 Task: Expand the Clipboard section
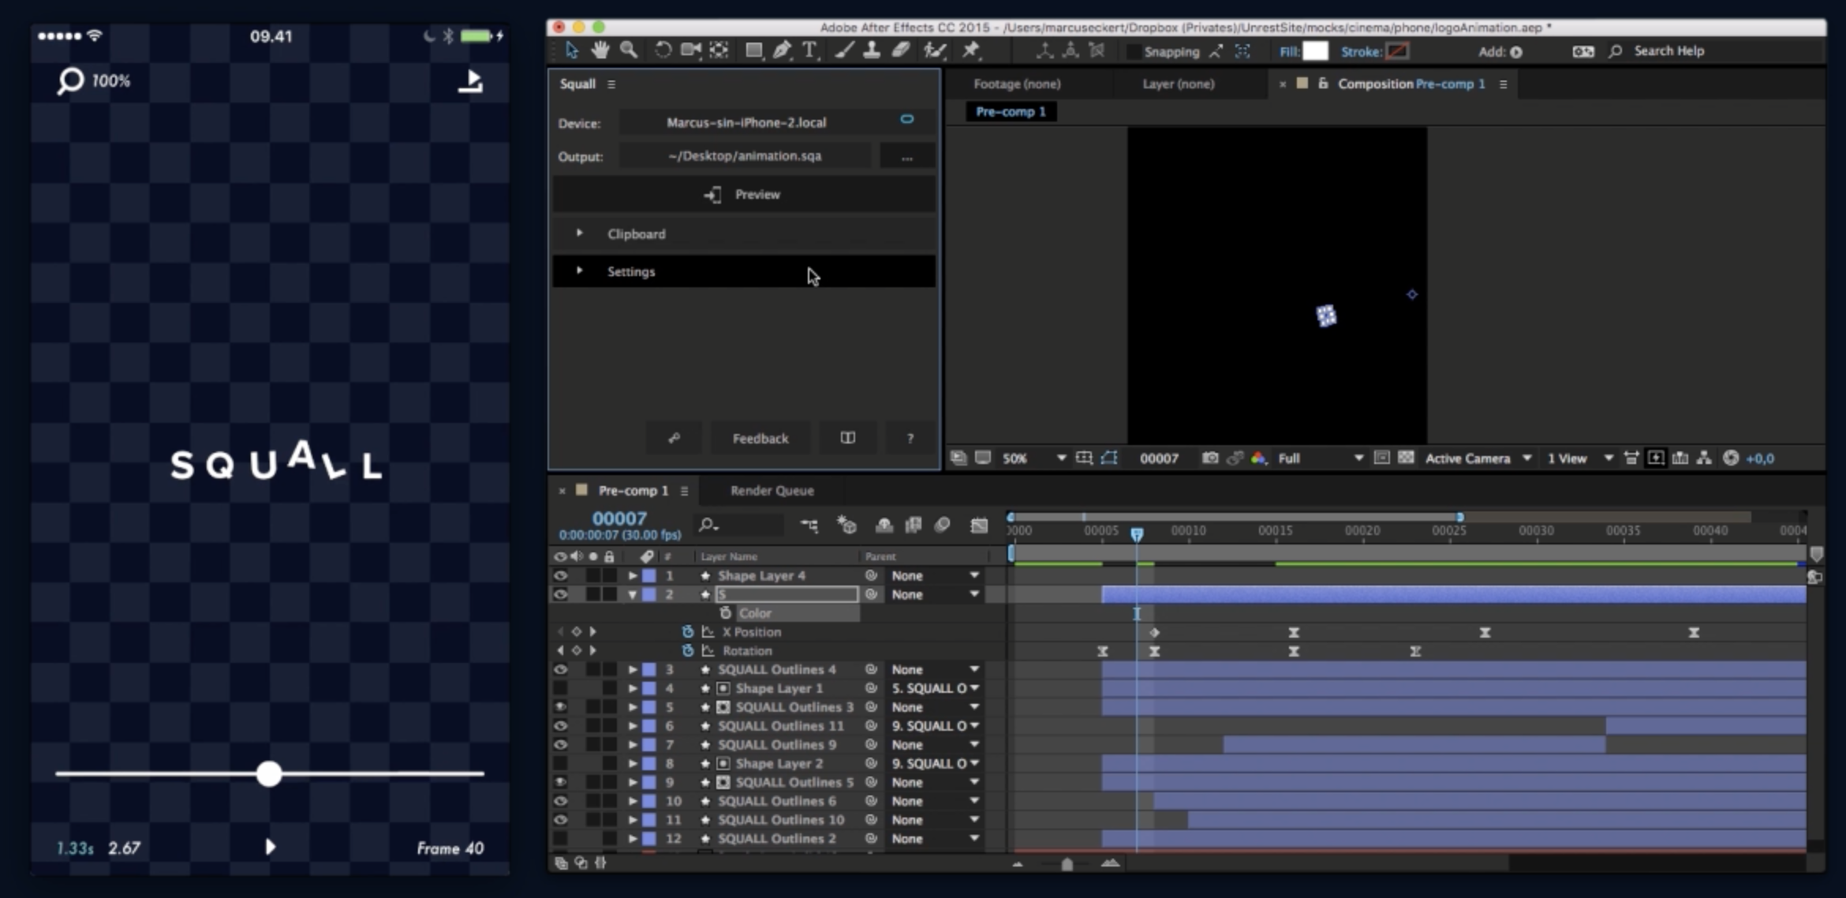(x=580, y=233)
